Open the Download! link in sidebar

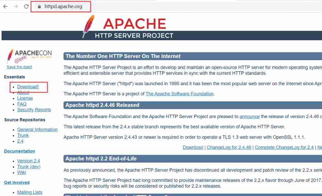click(x=28, y=86)
